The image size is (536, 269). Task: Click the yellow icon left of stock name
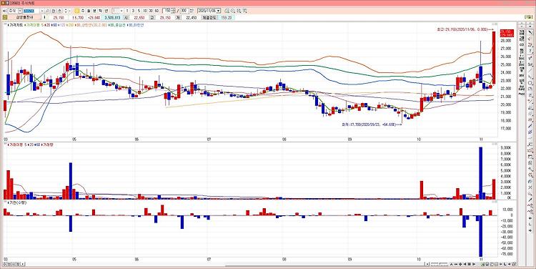pos(4,17)
